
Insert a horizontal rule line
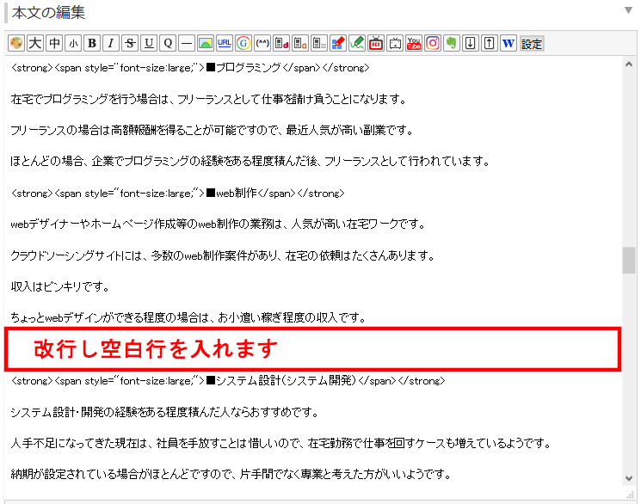tap(187, 43)
